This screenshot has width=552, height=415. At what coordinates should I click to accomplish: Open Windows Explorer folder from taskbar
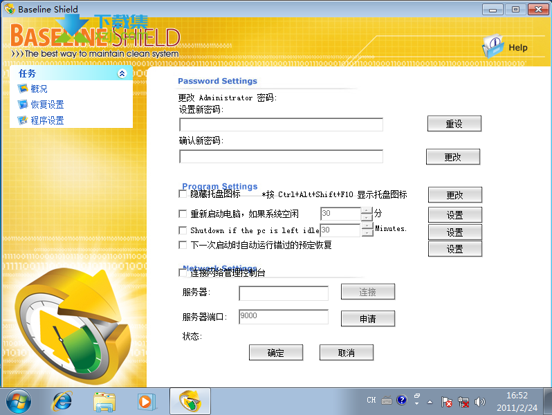pos(104,402)
